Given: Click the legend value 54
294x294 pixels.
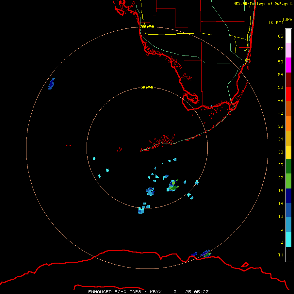Looking at the screenshot, I should pos(281,74).
